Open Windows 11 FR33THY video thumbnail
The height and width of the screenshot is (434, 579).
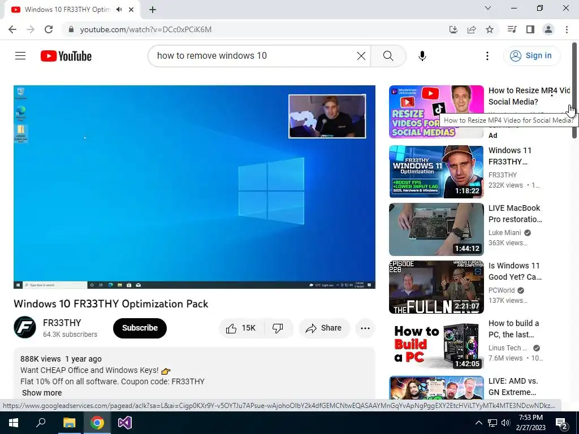click(x=436, y=172)
